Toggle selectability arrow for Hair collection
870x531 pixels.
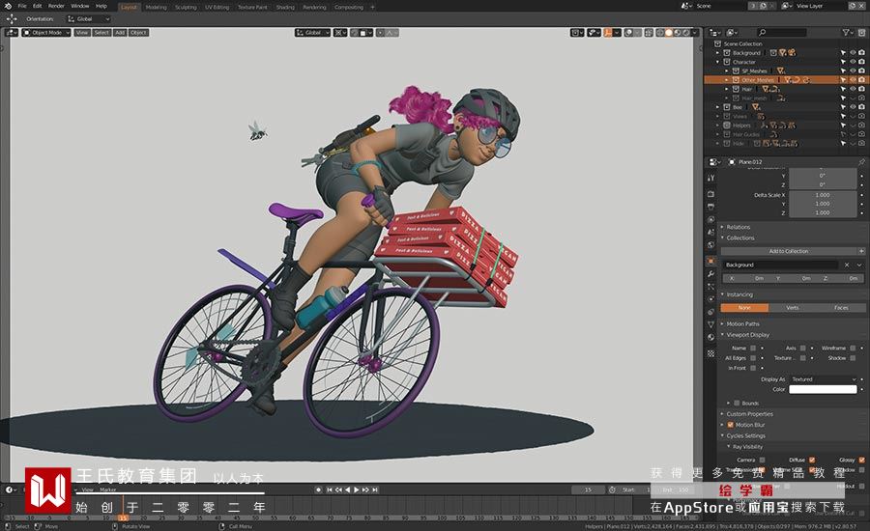point(843,89)
